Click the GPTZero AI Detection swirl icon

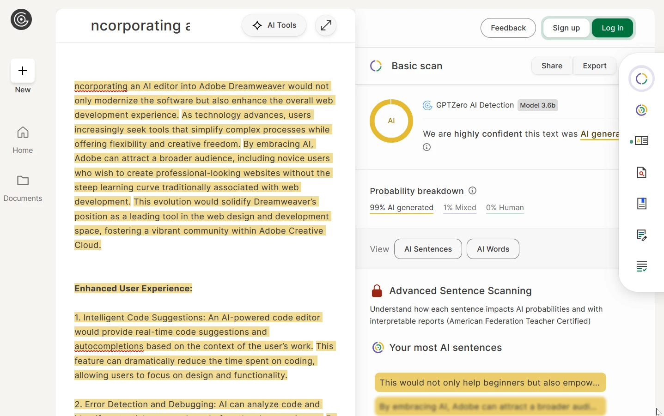pyautogui.click(x=427, y=105)
